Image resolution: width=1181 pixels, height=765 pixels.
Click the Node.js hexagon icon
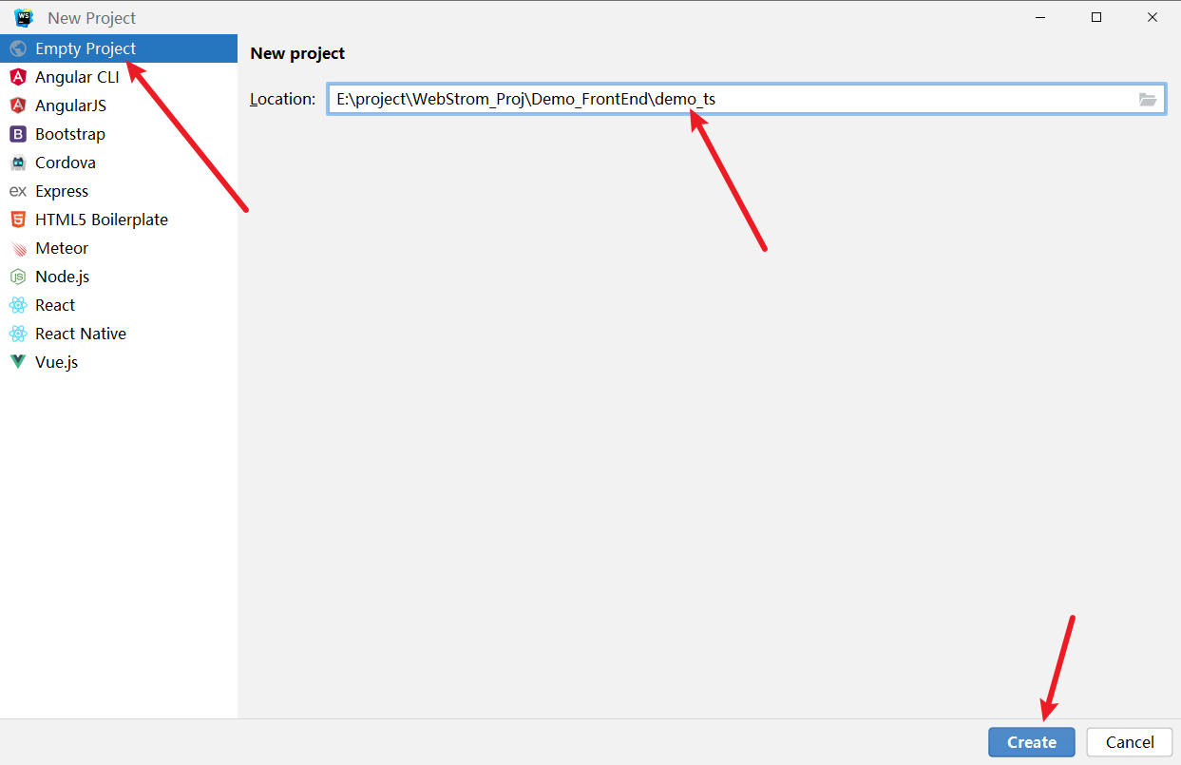click(18, 277)
